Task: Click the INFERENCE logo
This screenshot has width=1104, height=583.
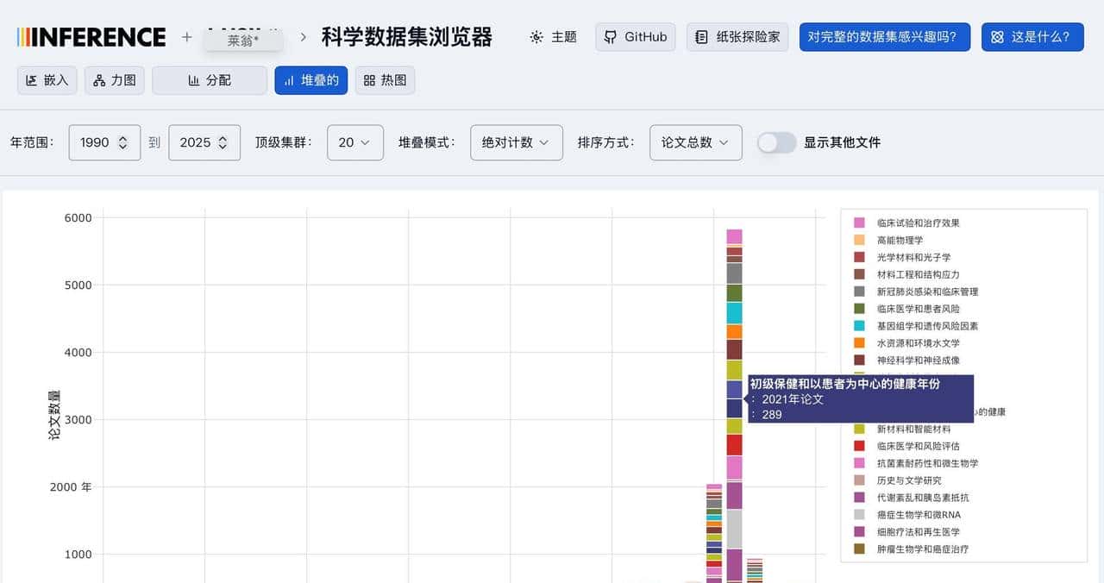Action: 91,36
